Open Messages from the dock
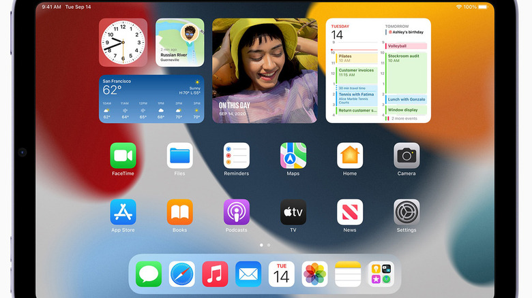The width and height of the screenshot is (532, 298). 149,274
